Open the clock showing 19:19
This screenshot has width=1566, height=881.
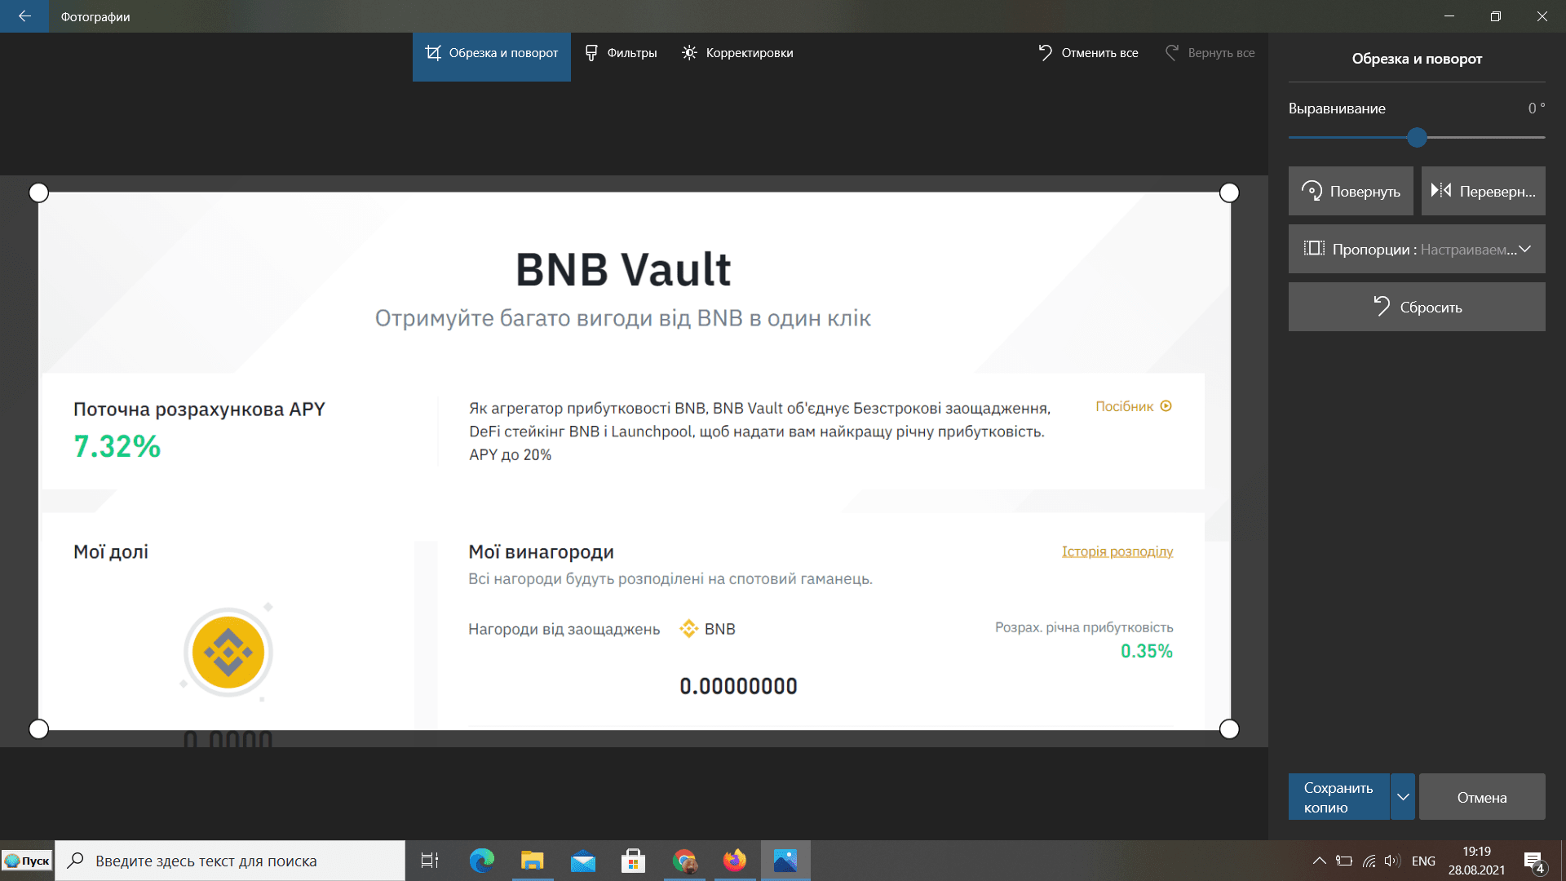[x=1476, y=861]
